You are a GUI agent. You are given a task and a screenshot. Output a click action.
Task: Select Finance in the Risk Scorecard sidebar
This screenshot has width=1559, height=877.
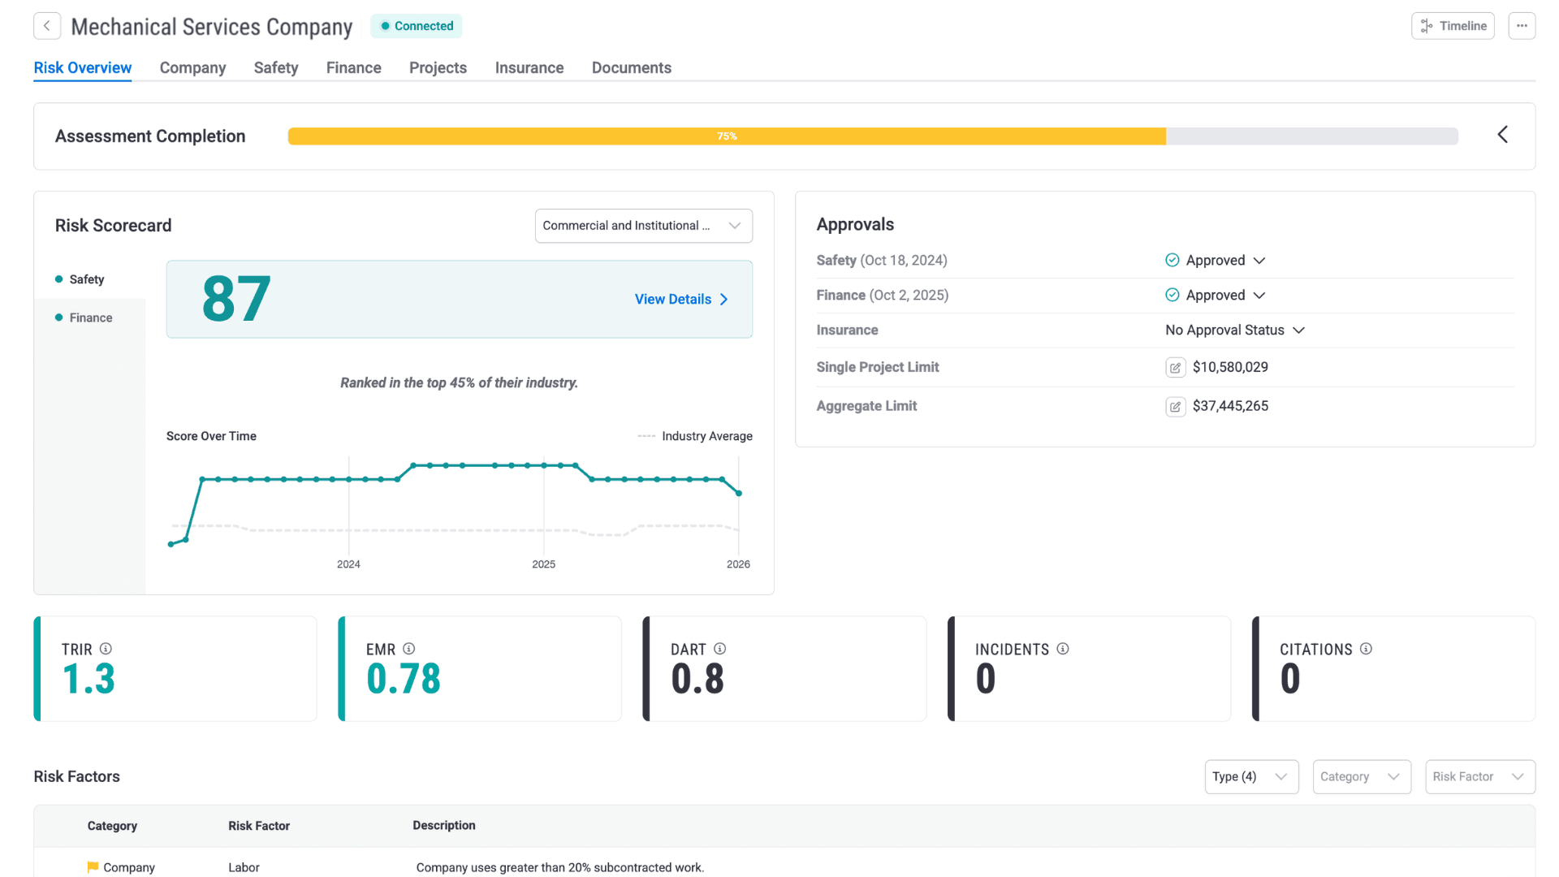(90, 318)
